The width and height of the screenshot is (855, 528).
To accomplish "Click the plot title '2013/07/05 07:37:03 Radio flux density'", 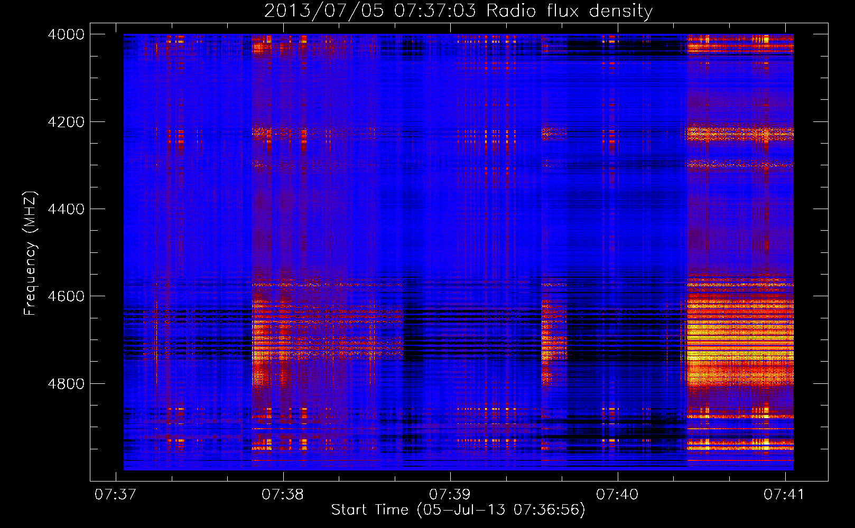I will 458,11.
